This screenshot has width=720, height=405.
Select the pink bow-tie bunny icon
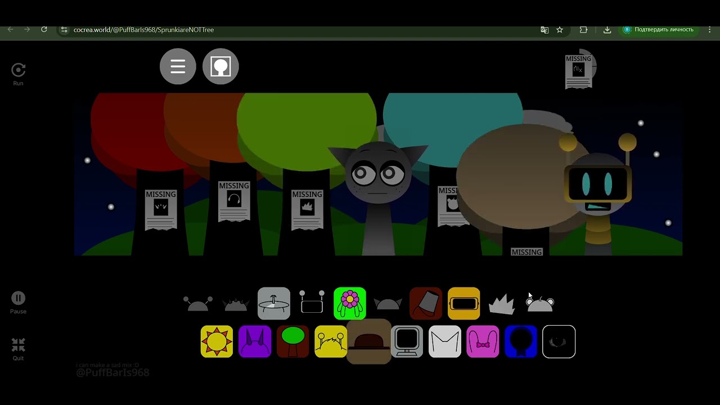(x=483, y=341)
